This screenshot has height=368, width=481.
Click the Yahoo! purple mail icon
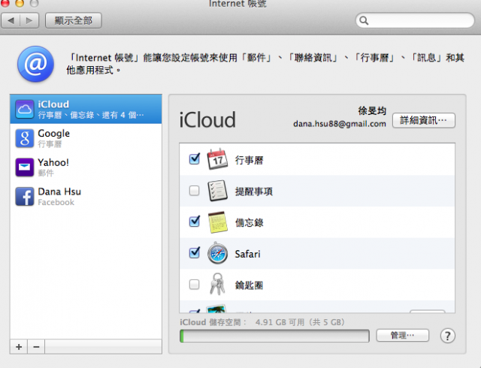click(x=25, y=167)
